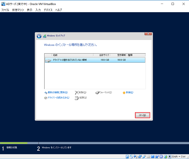
Task: Click the network adapter status icon
Action: tap(140, 156)
